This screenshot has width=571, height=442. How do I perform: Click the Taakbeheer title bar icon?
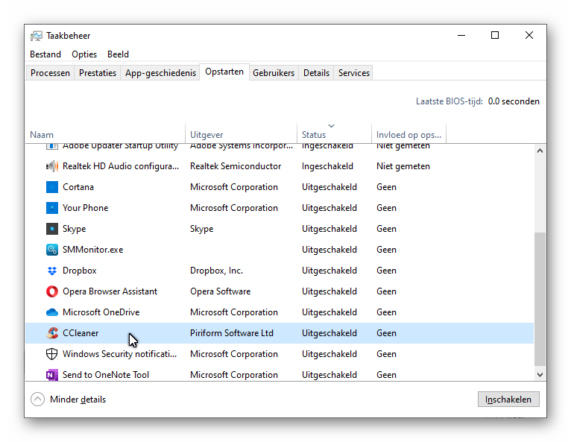[x=36, y=36]
